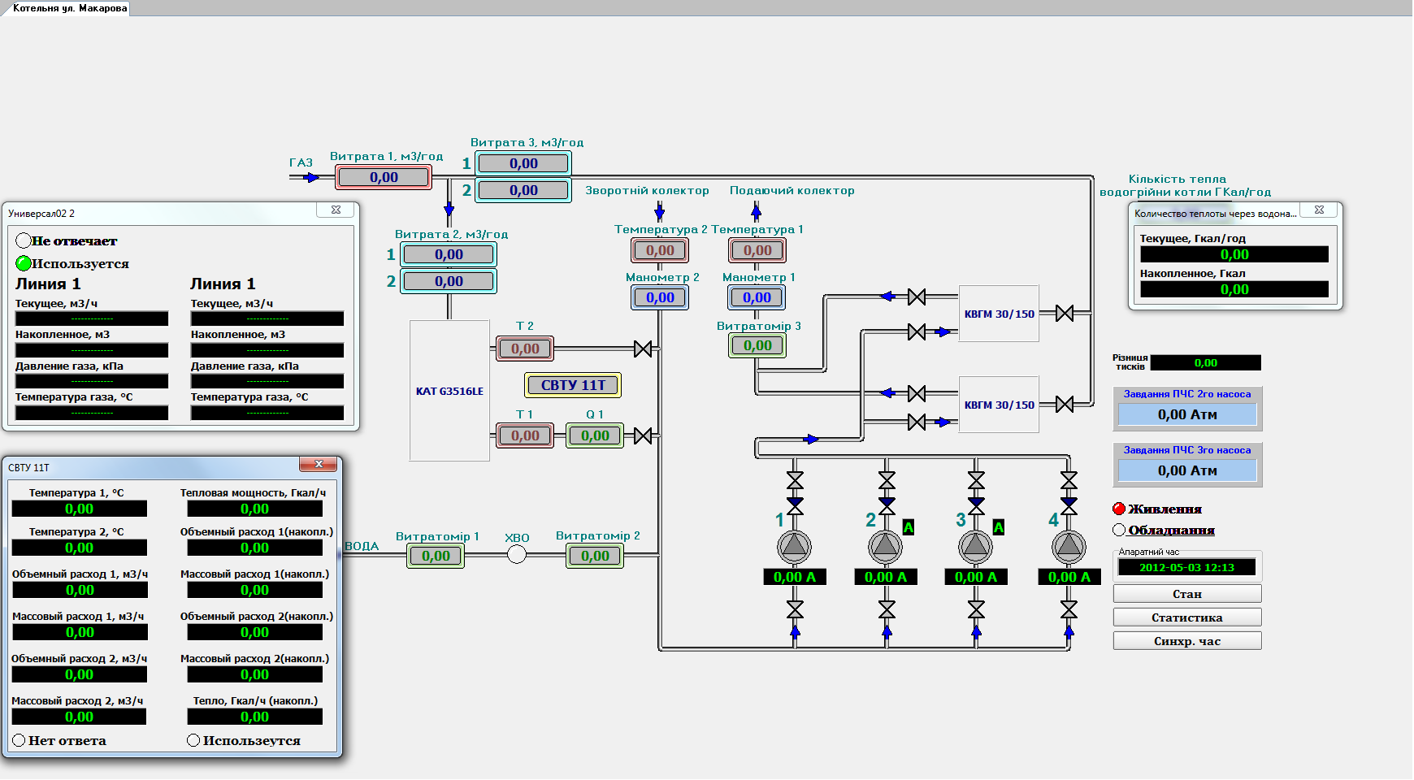
Task: Open the Котельня ул. Макарова tab
Action: click(70, 8)
